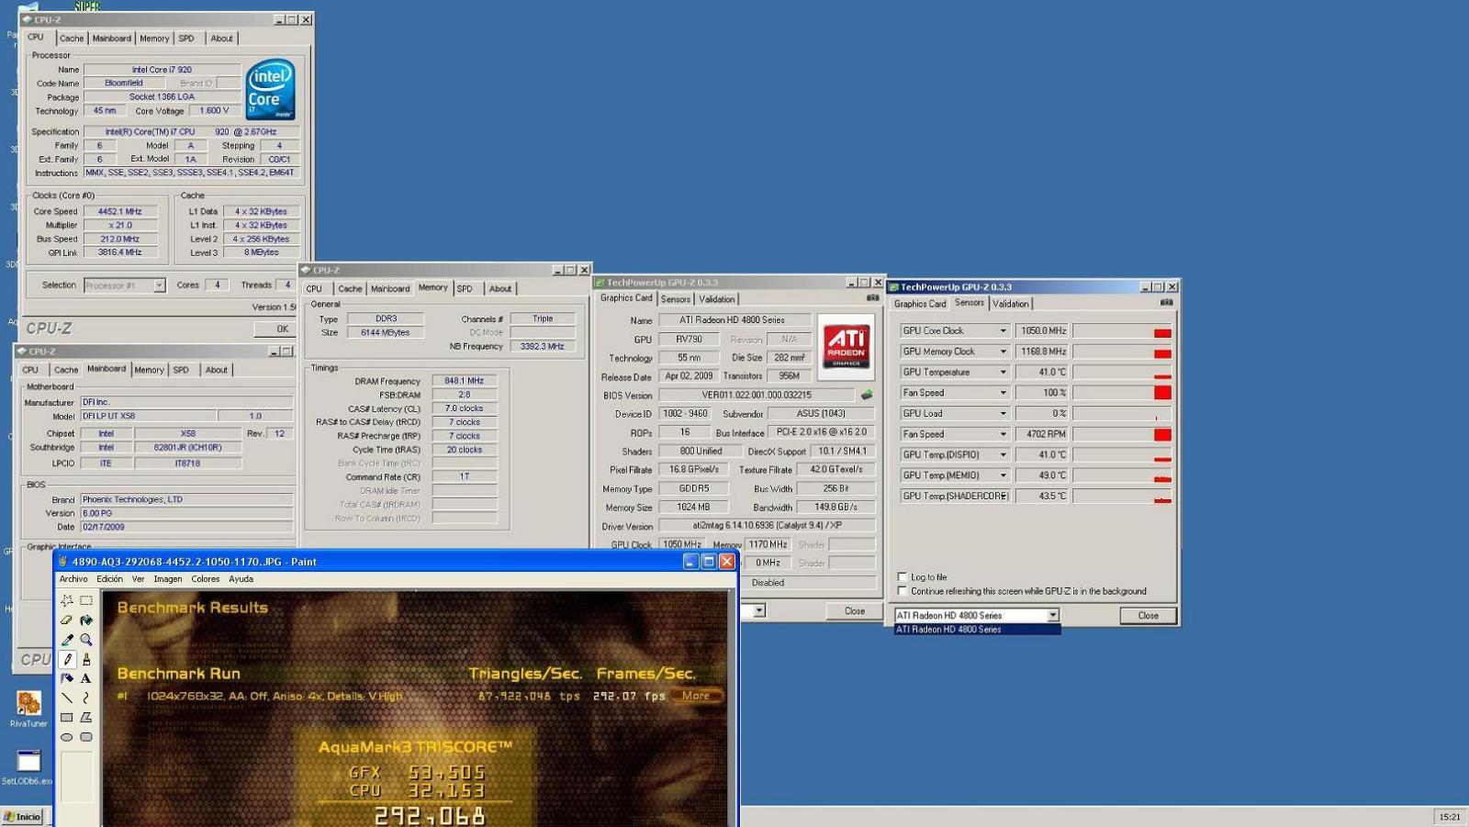Choose the Brush tool in Paint
Screen dimensions: 1469x827
86,659
